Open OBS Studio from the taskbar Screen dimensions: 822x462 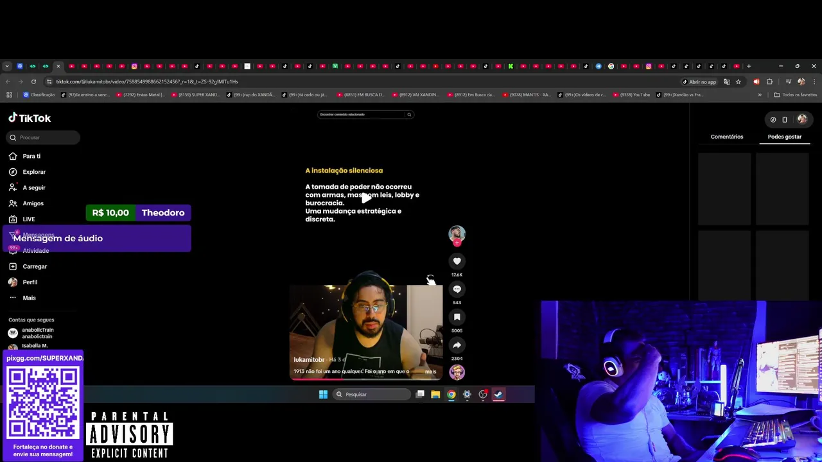tap(483, 395)
